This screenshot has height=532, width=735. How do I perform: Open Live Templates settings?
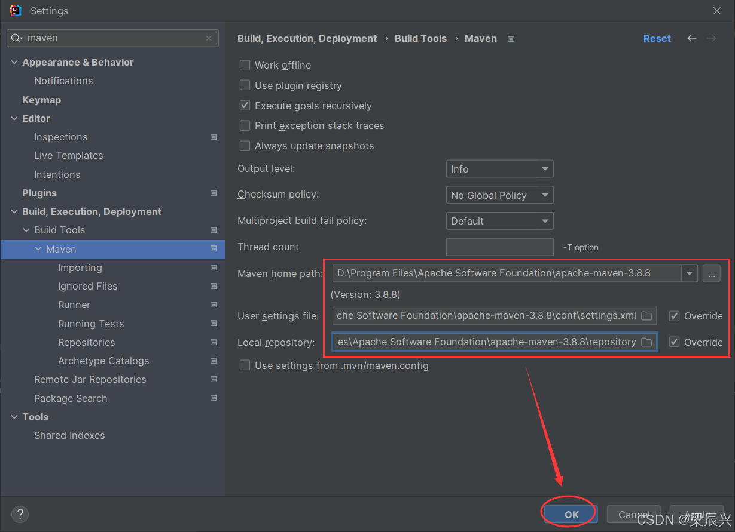(68, 155)
